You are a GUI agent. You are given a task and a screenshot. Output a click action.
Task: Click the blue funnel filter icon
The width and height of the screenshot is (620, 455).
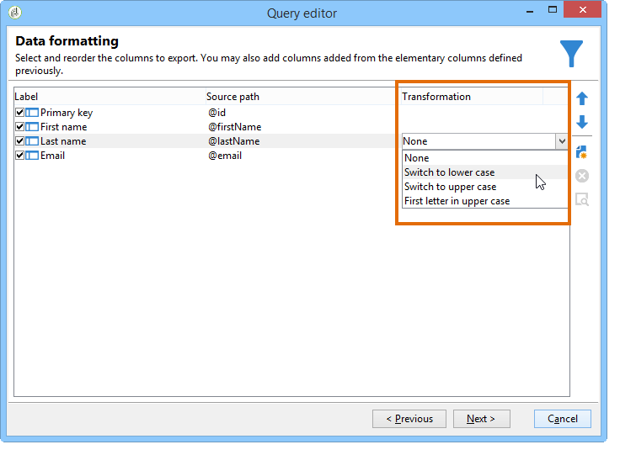click(x=571, y=54)
